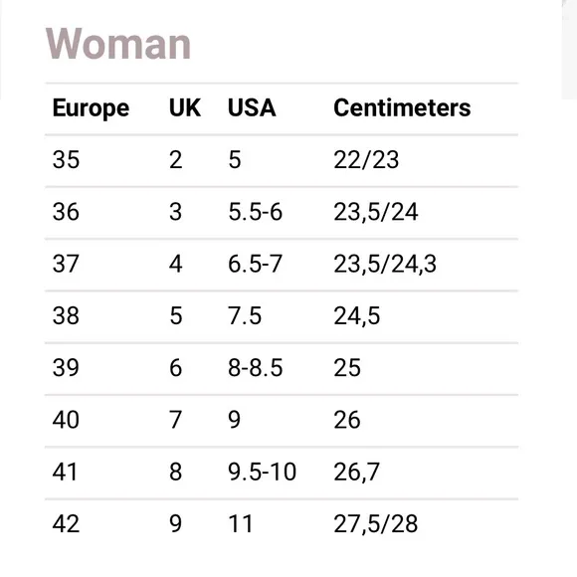
Task: Select the USA column header
Action: click(252, 107)
